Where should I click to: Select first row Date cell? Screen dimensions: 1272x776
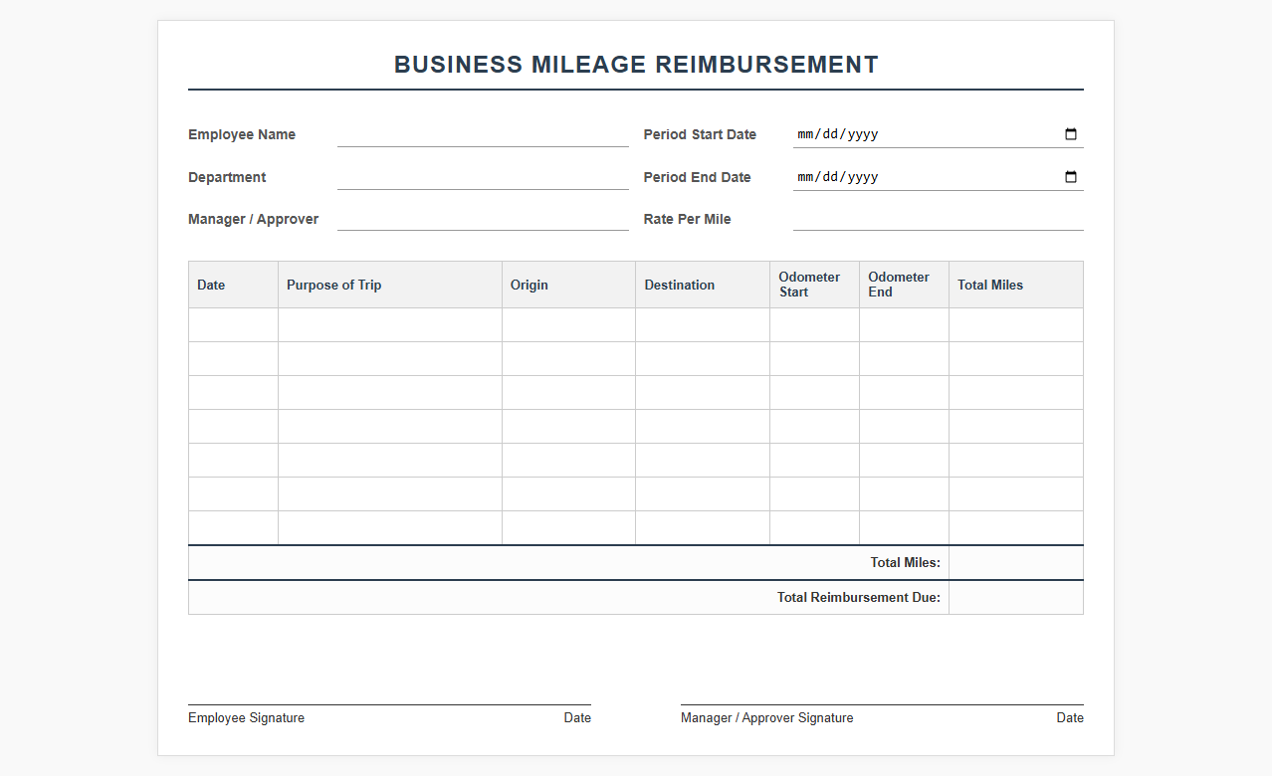233,325
